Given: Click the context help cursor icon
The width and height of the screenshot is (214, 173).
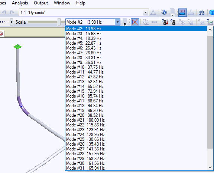Looking at the screenshot, I should 163,12.
